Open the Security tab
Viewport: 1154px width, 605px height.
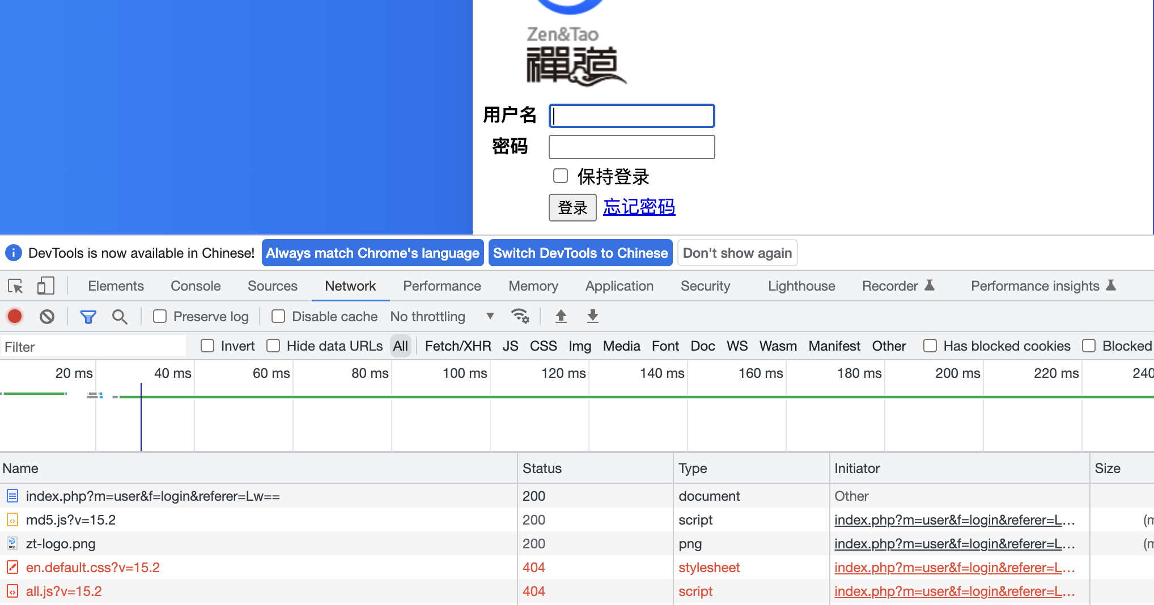click(705, 286)
